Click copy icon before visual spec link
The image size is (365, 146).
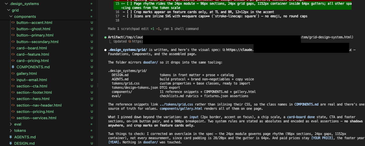point(224,50)
